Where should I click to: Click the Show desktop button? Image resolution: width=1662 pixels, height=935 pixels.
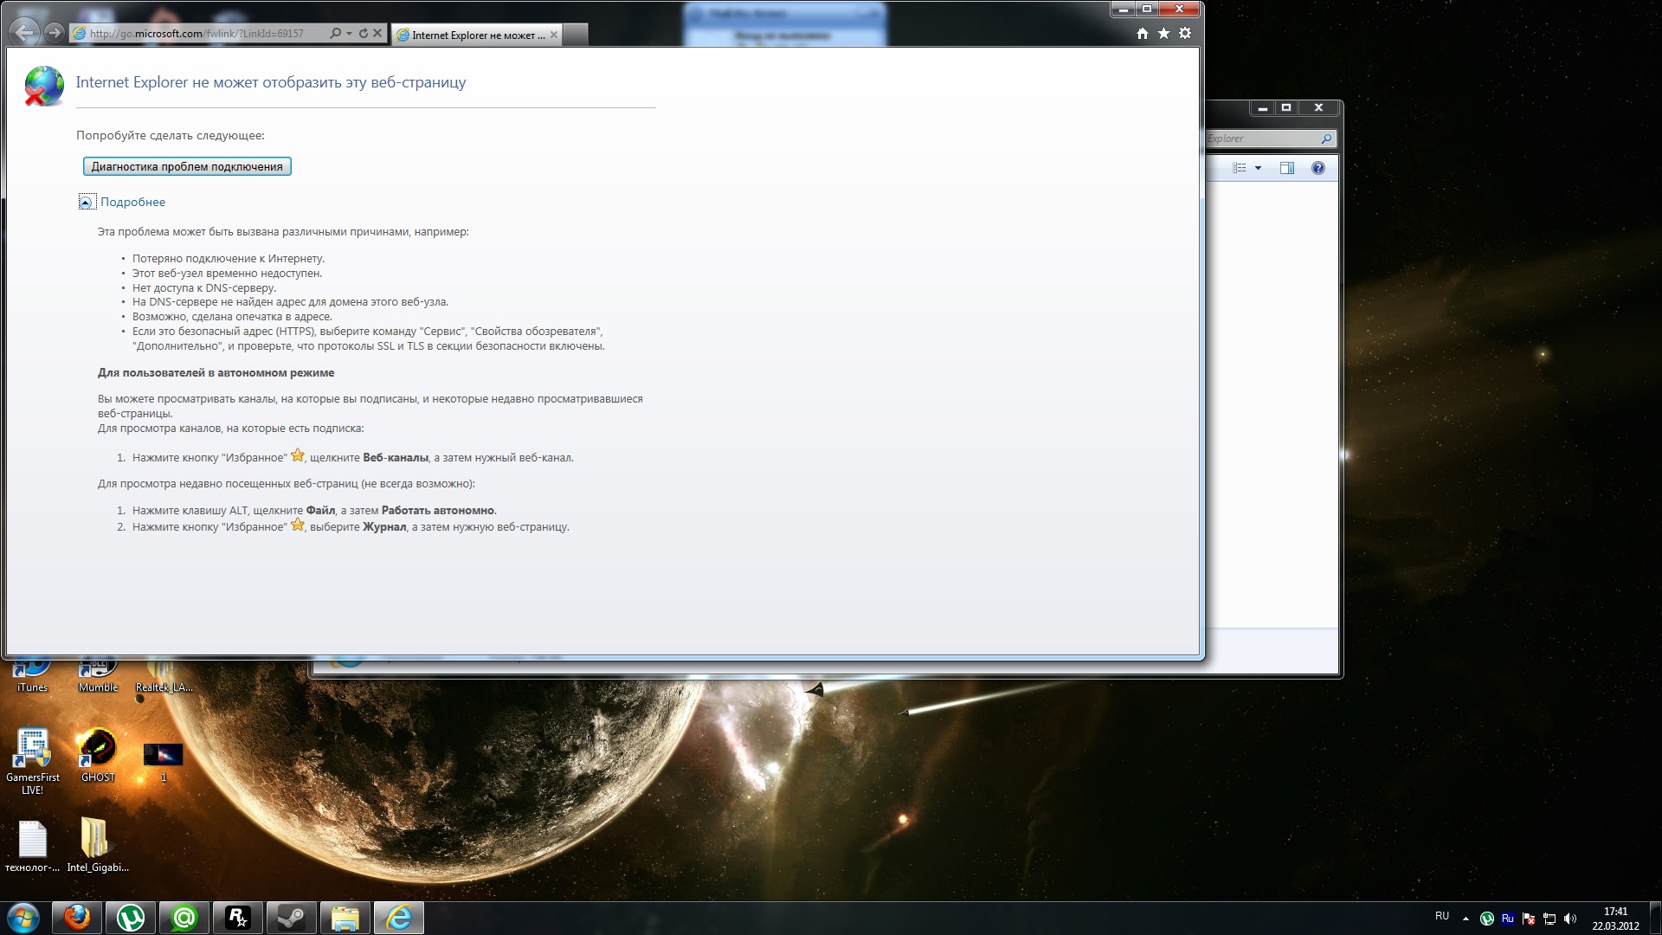tap(1655, 918)
